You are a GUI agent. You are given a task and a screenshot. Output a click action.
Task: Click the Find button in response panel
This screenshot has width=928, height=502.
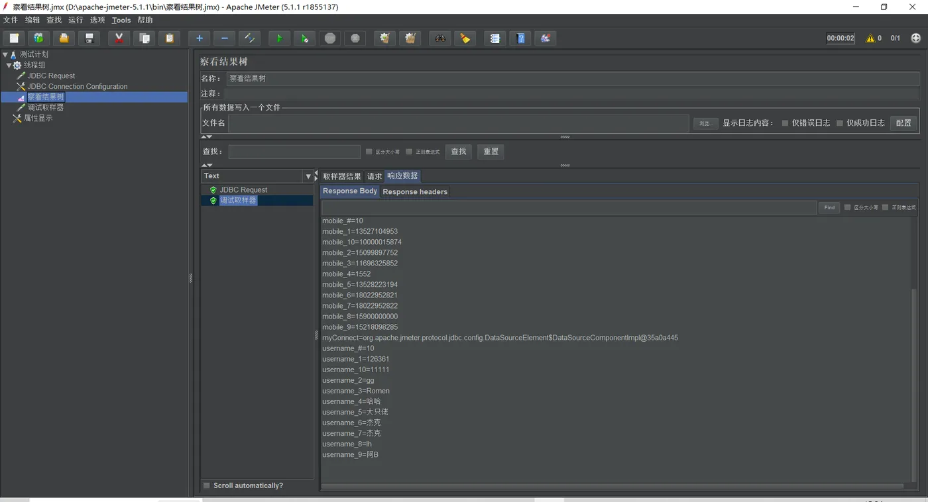tap(829, 207)
